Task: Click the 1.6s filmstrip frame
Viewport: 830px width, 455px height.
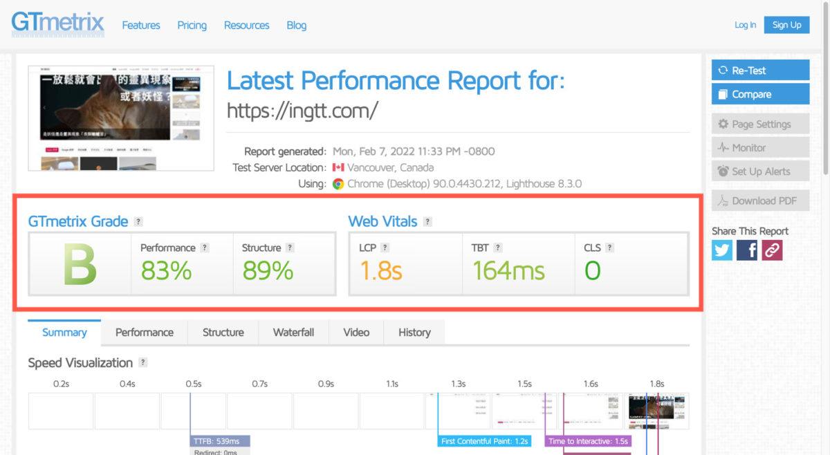Action: (x=591, y=411)
